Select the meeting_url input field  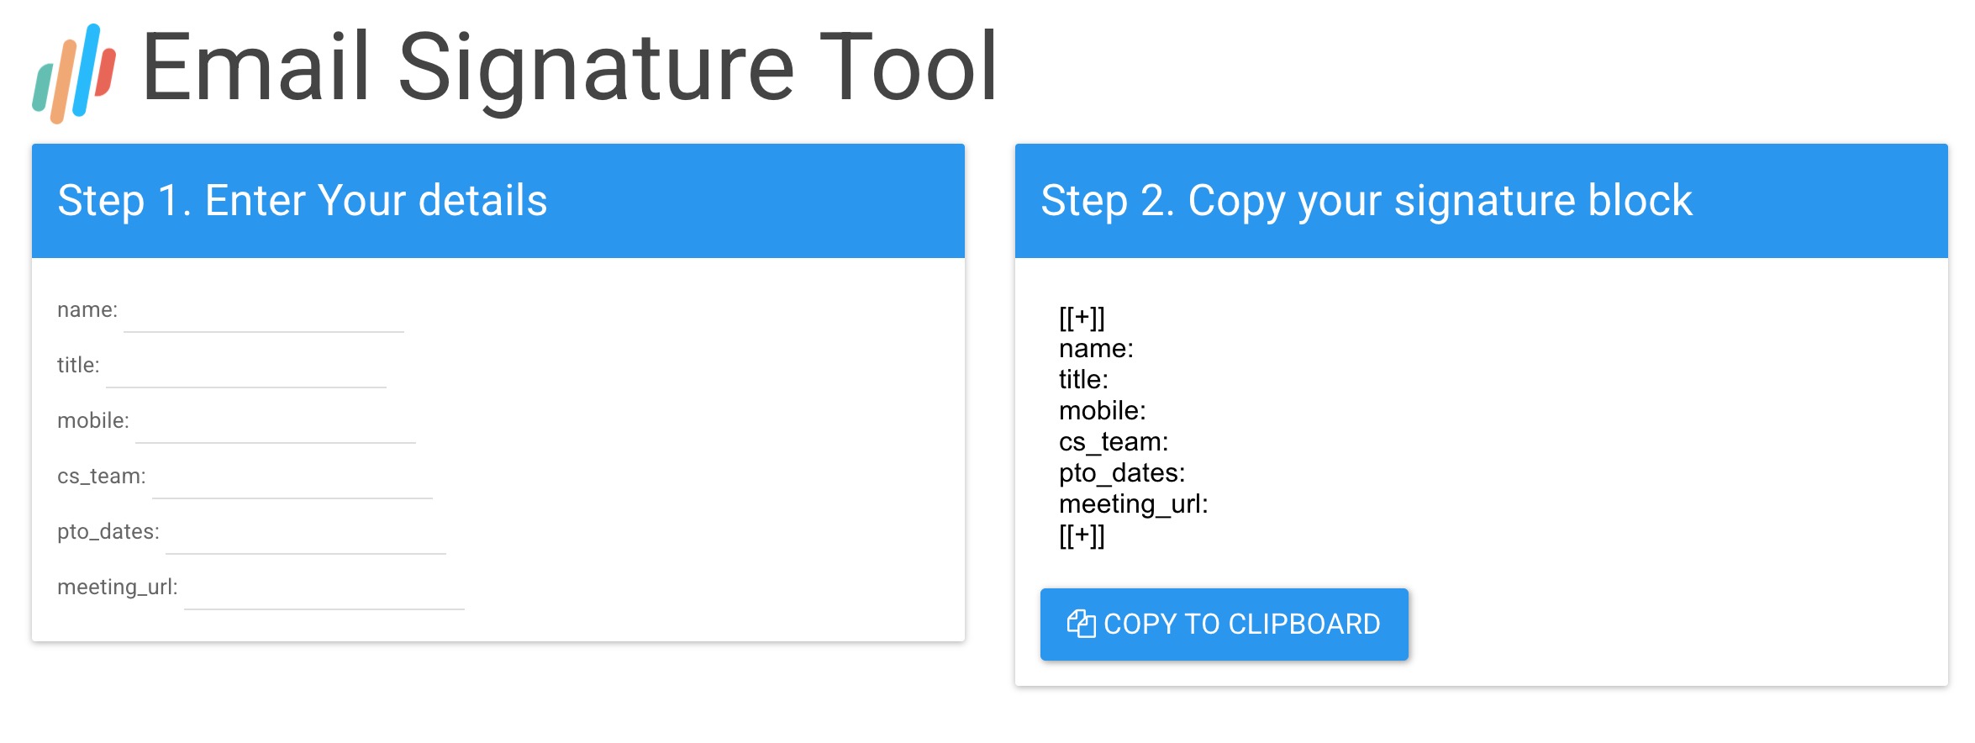[324, 588]
